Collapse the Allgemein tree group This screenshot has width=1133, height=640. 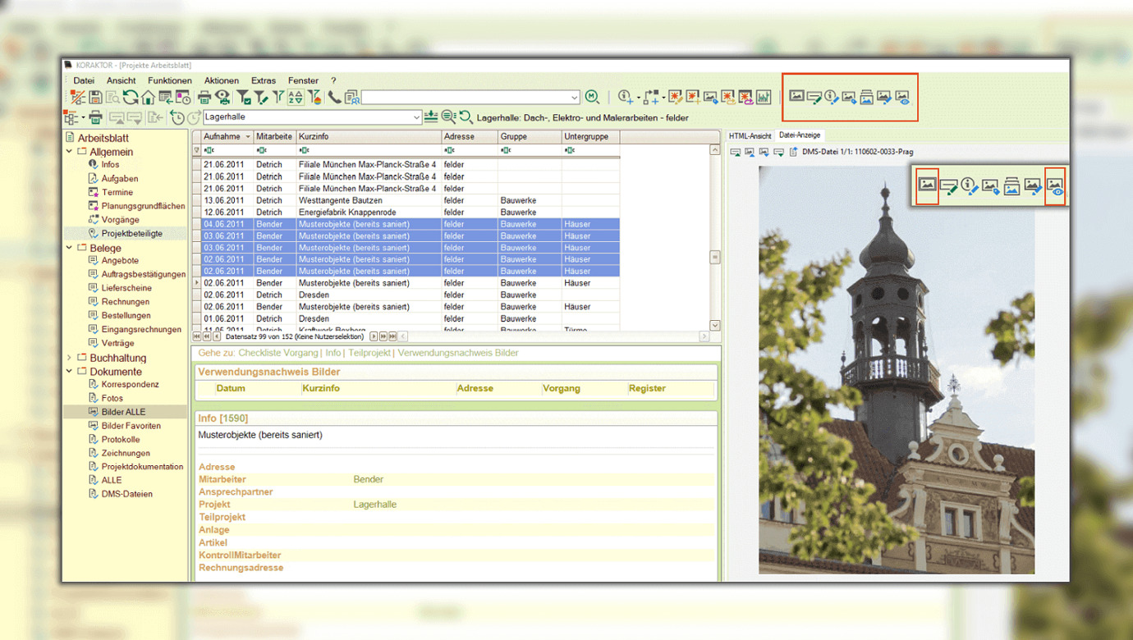(69, 152)
